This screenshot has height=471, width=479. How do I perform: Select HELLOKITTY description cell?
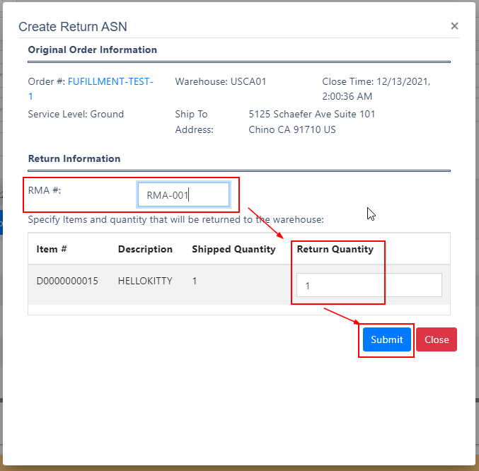click(x=145, y=281)
